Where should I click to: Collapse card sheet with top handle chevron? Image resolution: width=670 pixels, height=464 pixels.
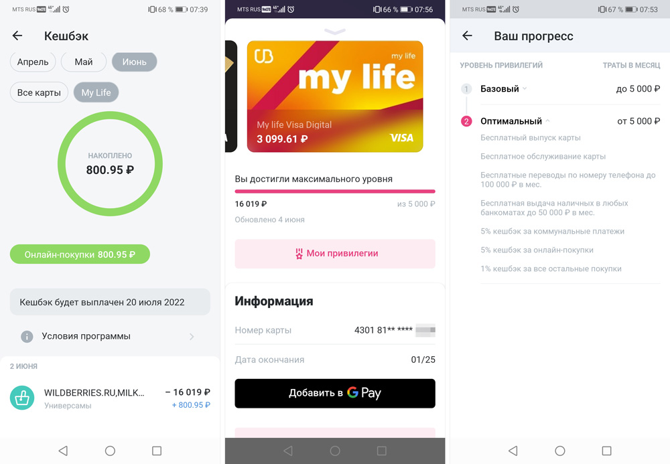[335, 31]
